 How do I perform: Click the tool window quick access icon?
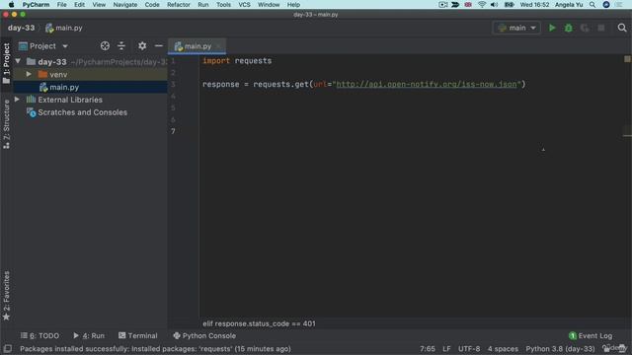click(7, 348)
